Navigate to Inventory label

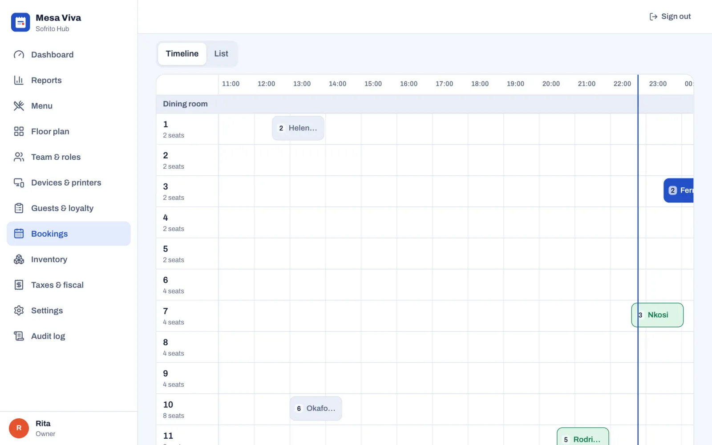[49, 259]
